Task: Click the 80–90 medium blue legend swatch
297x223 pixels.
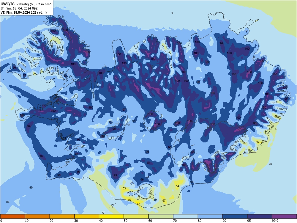Action: point(210,216)
